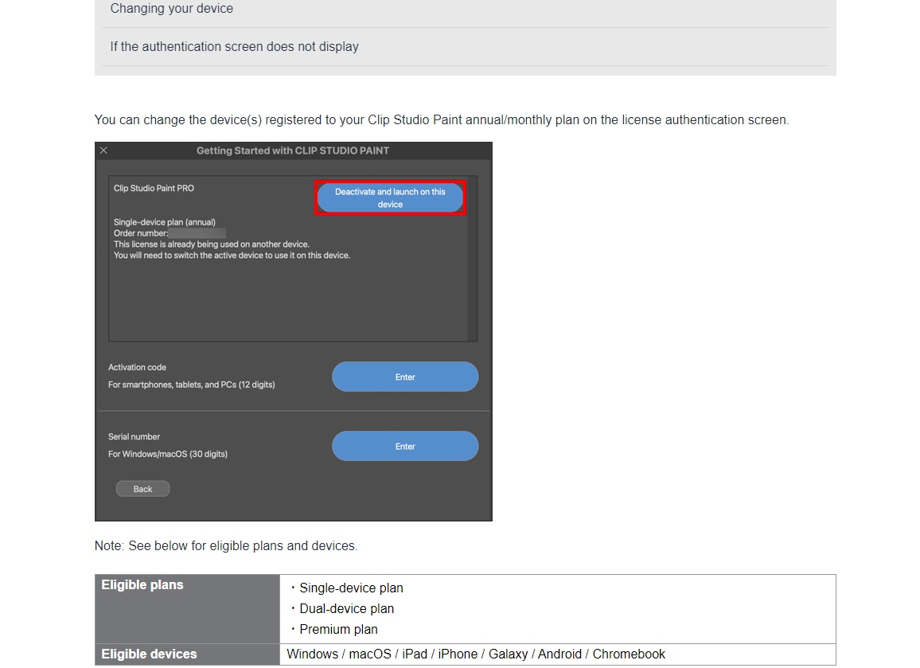Close the Getting Started dialog with X
This screenshot has width=920, height=668.
[103, 150]
